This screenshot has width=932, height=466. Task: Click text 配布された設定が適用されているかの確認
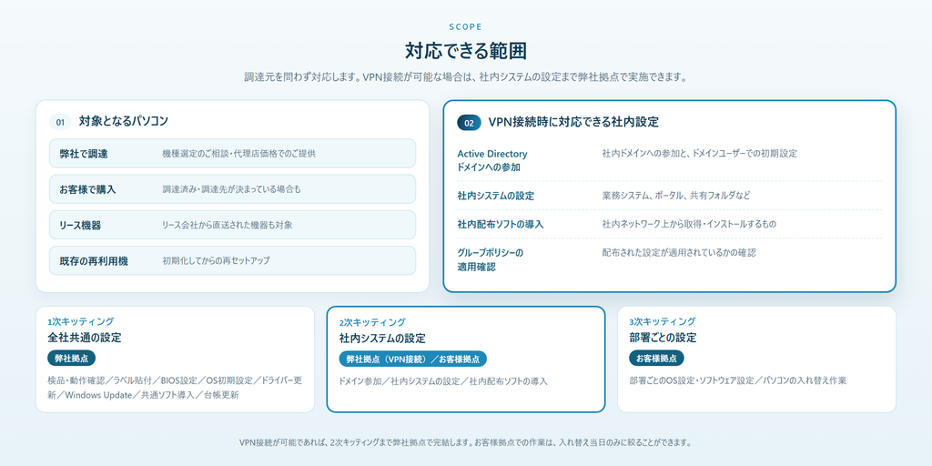pyautogui.click(x=679, y=253)
